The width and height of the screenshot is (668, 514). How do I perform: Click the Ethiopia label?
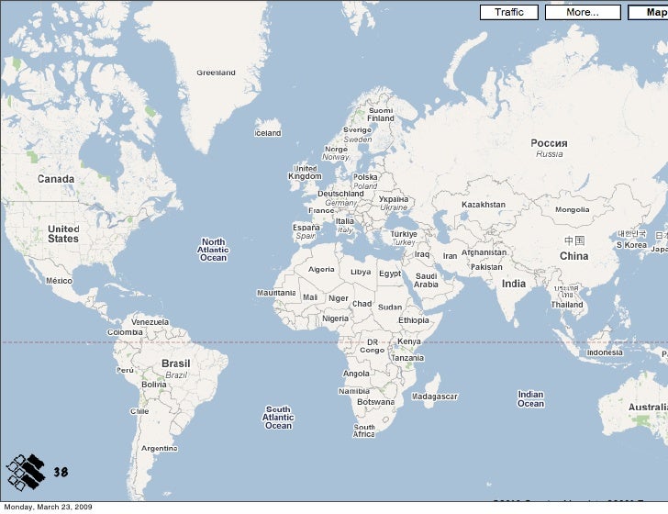pyautogui.click(x=414, y=320)
